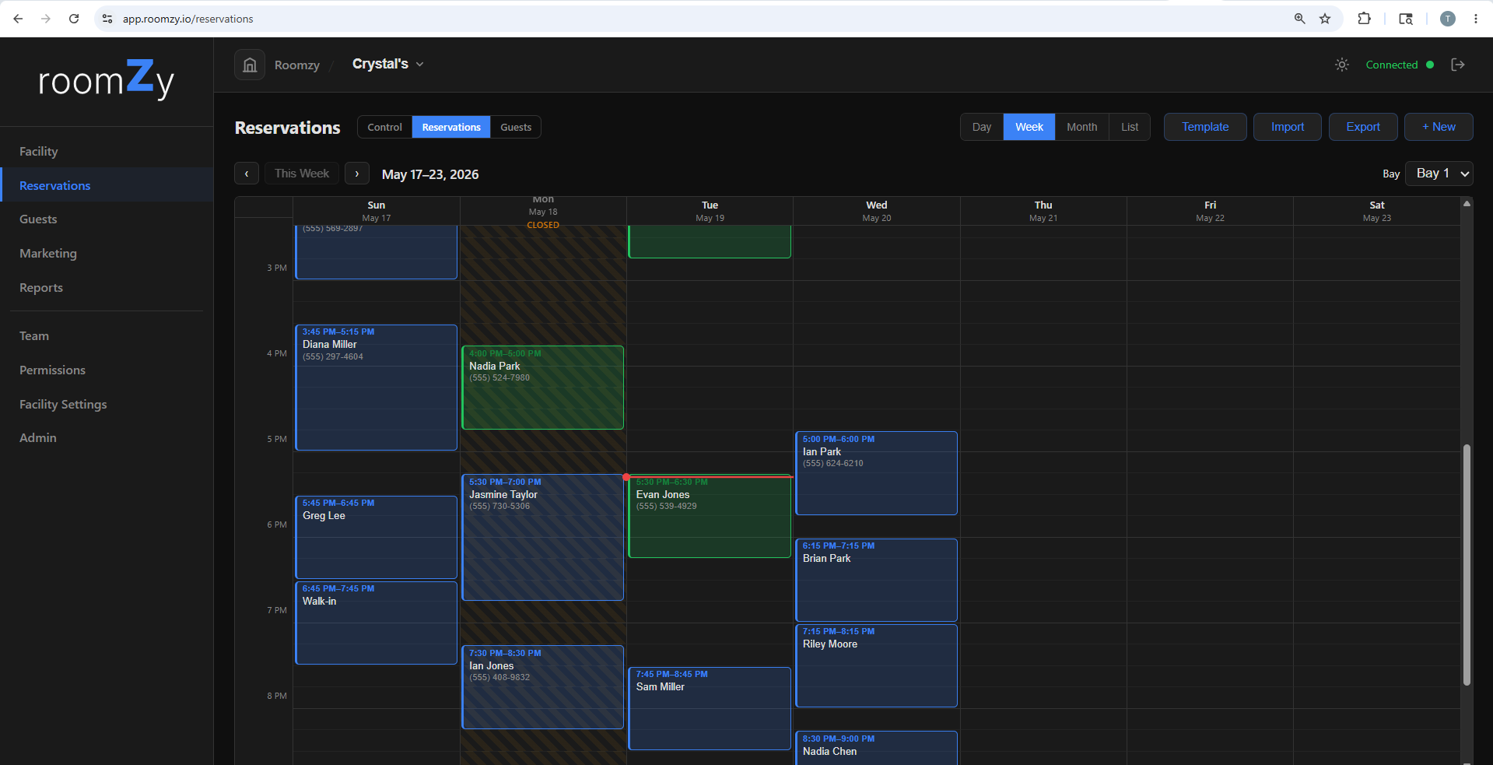
Task: Go to previous week arrow
Action: (x=247, y=174)
